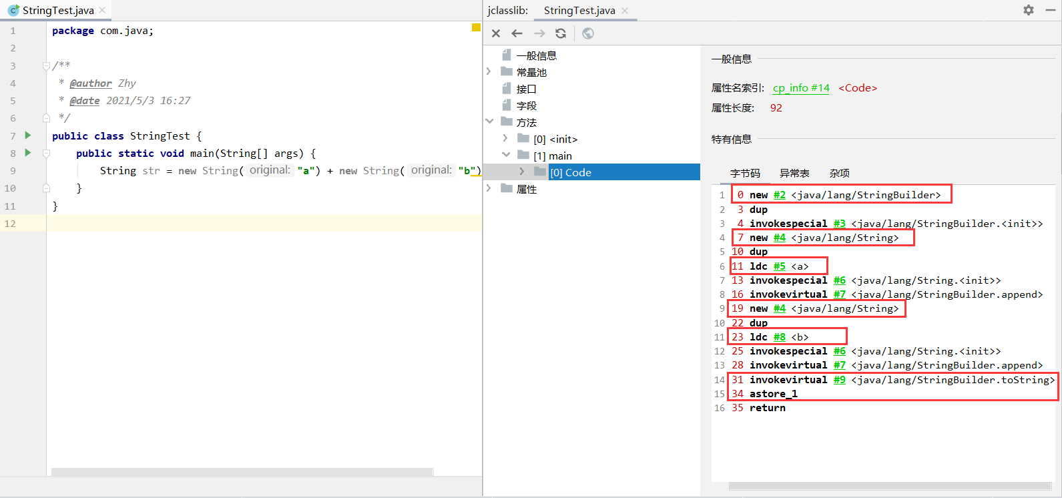Select the 一般信息 tree item
Image resolution: width=1062 pixels, height=498 pixels.
536,55
